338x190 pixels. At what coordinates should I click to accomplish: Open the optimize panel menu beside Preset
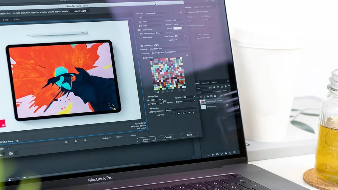pyautogui.click(x=180, y=12)
